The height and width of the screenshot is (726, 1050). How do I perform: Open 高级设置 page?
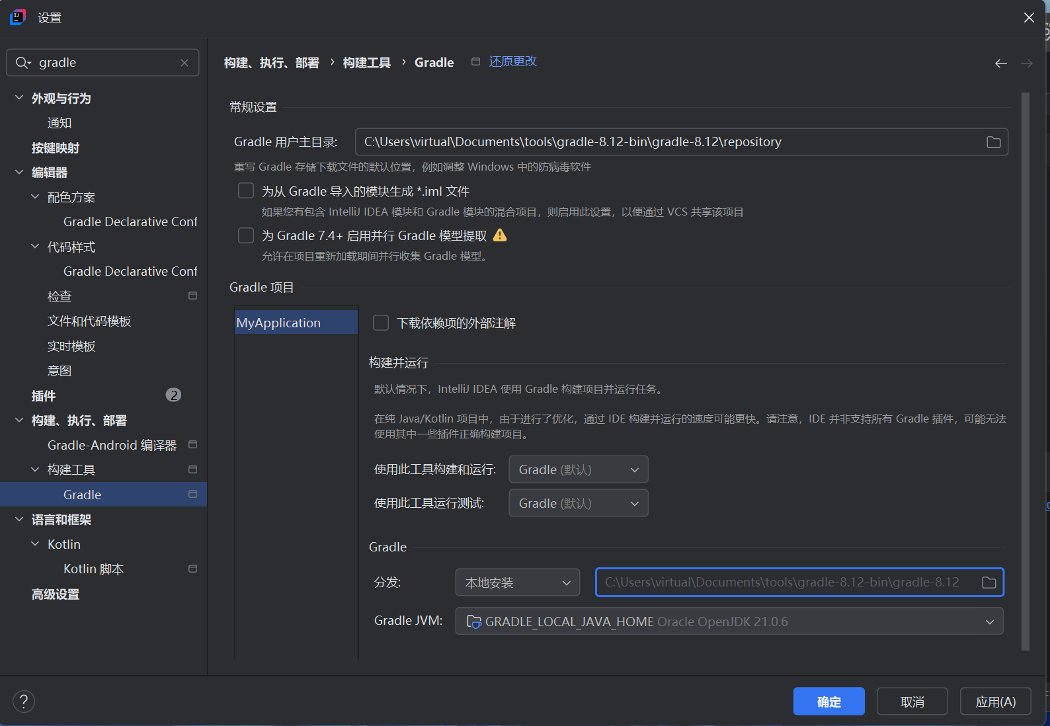56,594
